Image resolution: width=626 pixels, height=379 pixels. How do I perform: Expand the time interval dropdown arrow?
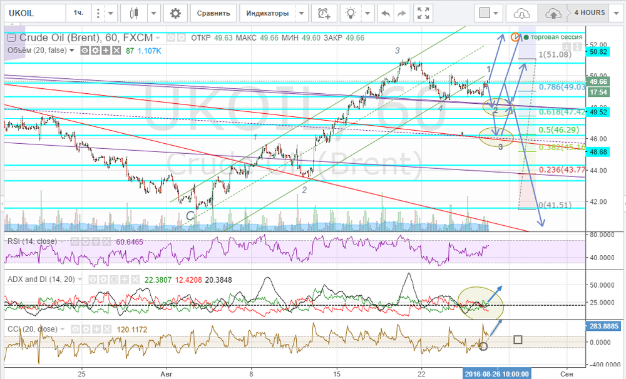111,13
